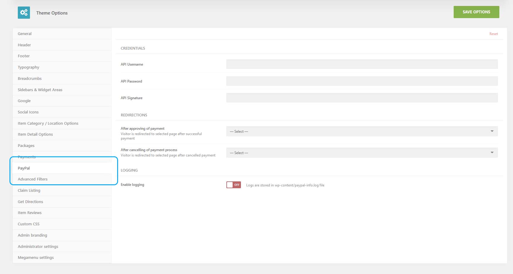Viewport: 513px width, 274px height.
Task: Go to Item Detail Options
Action: coord(62,134)
